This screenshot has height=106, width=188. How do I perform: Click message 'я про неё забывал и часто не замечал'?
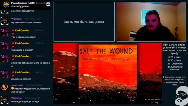[x=31, y=64]
